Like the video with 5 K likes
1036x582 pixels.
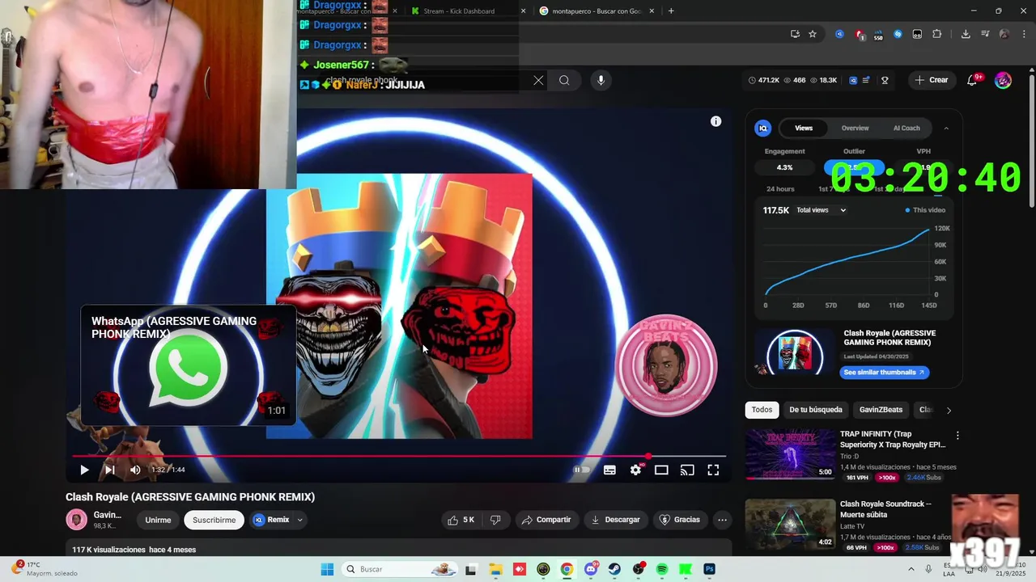[462, 520]
